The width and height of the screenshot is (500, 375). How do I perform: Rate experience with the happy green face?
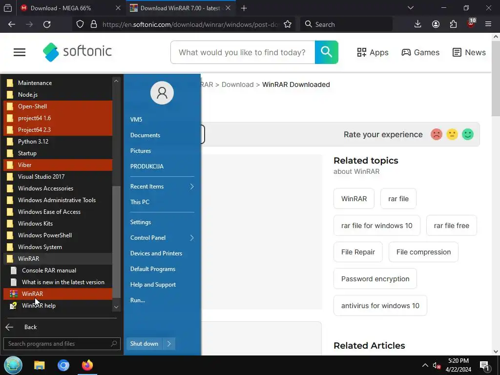pyautogui.click(x=468, y=134)
